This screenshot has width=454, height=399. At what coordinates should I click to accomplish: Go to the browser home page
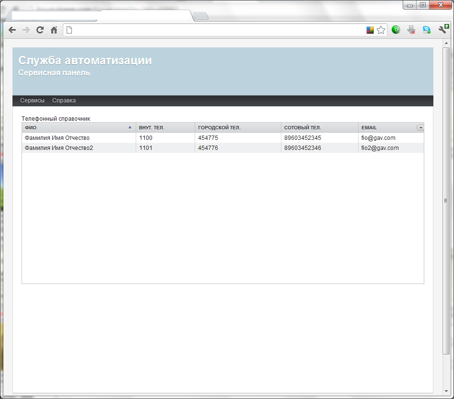pos(54,30)
